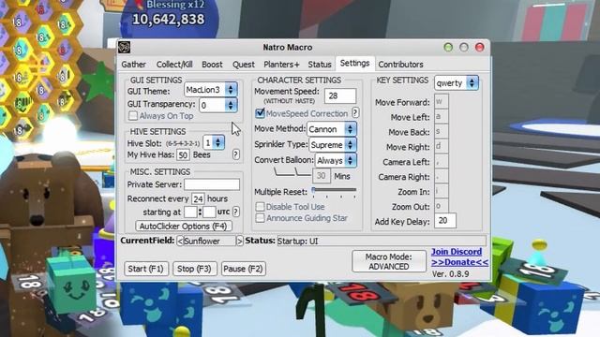Enable the Always On Top checkbox

[x=133, y=116]
